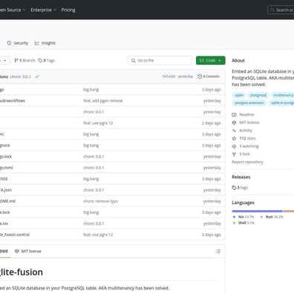This screenshot has width=294, height=294.
Task: Click Report repository
Action: click(247, 162)
